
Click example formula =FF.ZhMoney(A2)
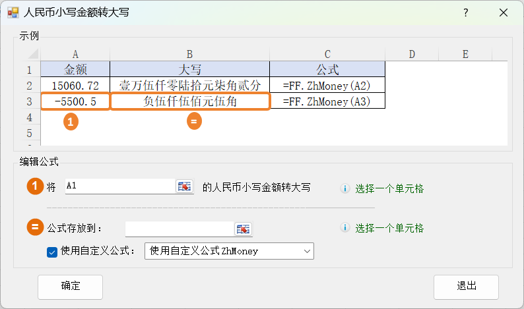pos(327,86)
